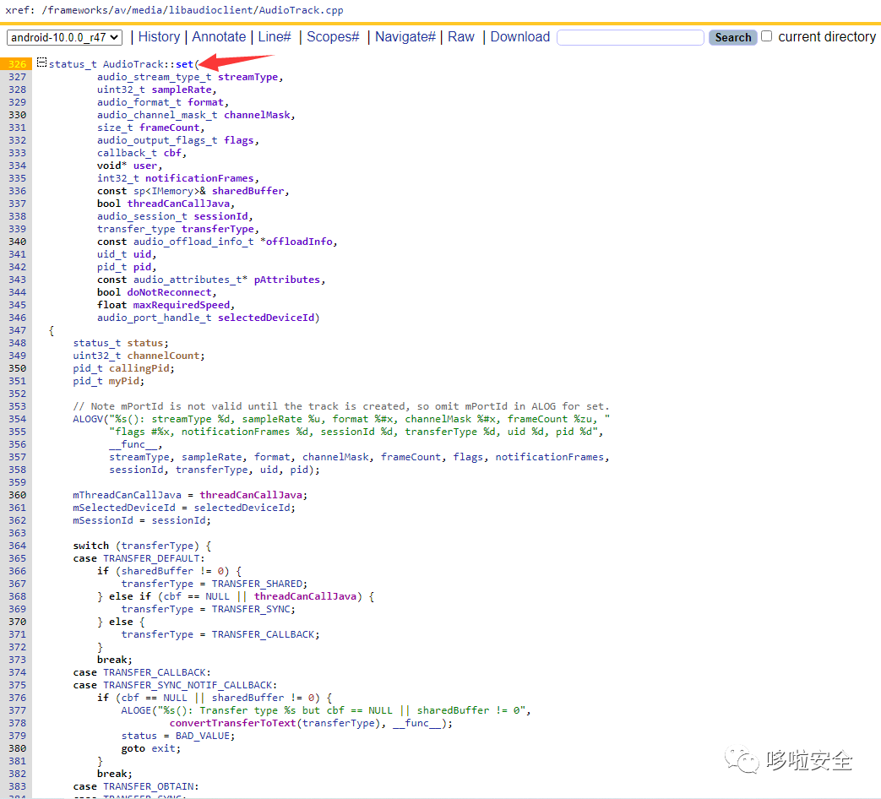Click the sampleRate parameter on line 328

pyautogui.click(x=182, y=90)
